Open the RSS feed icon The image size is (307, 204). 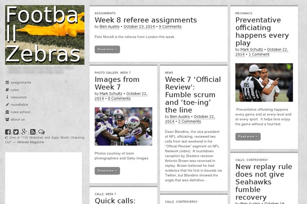point(33,132)
